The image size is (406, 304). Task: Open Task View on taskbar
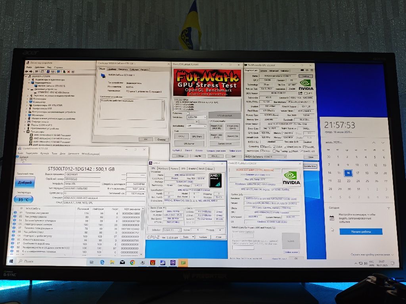[x=92, y=262]
